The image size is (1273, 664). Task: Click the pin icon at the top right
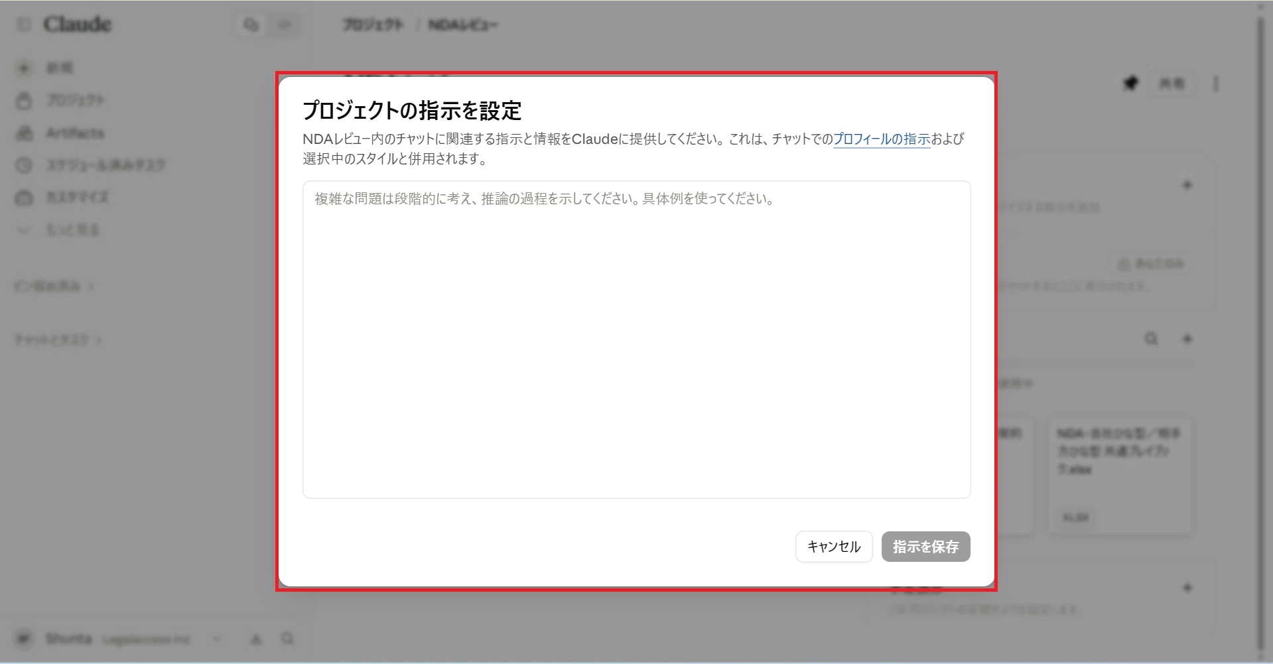(x=1130, y=83)
